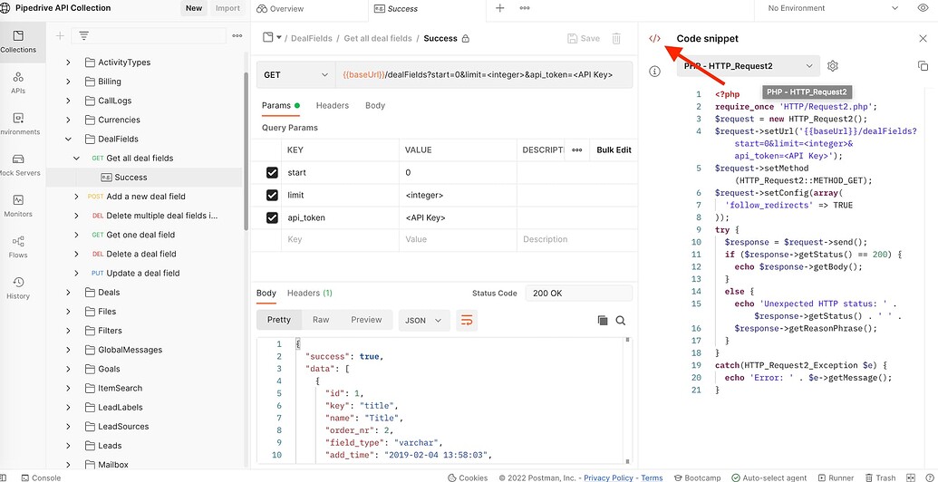The height and width of the screenshot is (482, 938).
Task: Open the Runner from the status bar
Action: 835,477
